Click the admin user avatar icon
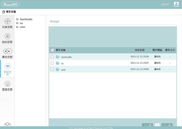The width and height of the screenshot is (182, 129). tap(176, 4)
